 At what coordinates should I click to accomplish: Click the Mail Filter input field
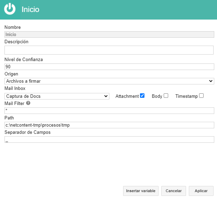click(x=109, y=110)
